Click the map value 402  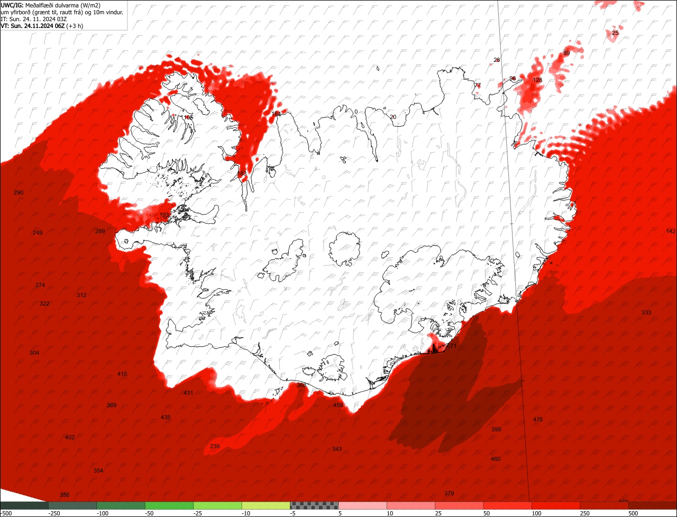70,437
